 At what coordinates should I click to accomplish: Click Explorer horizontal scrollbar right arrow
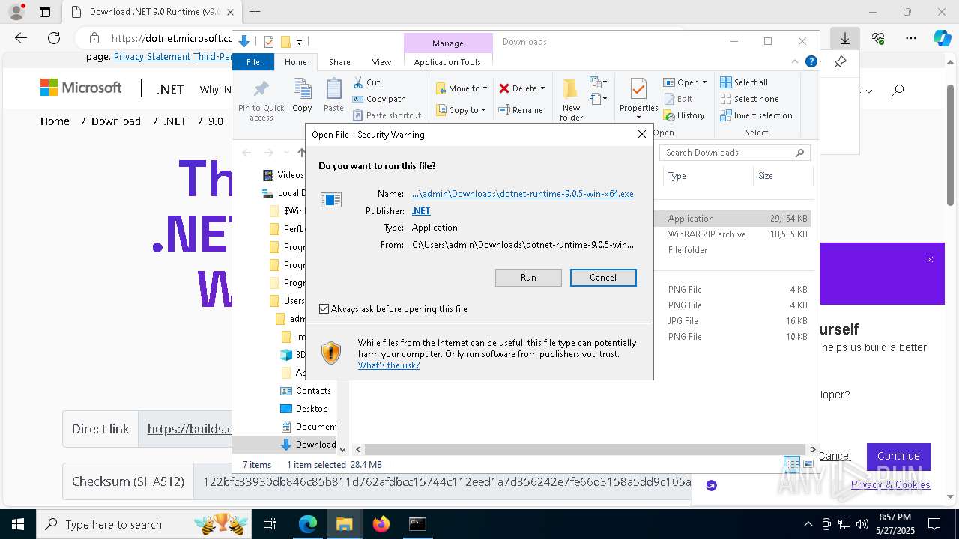click(x=813, y=449)
